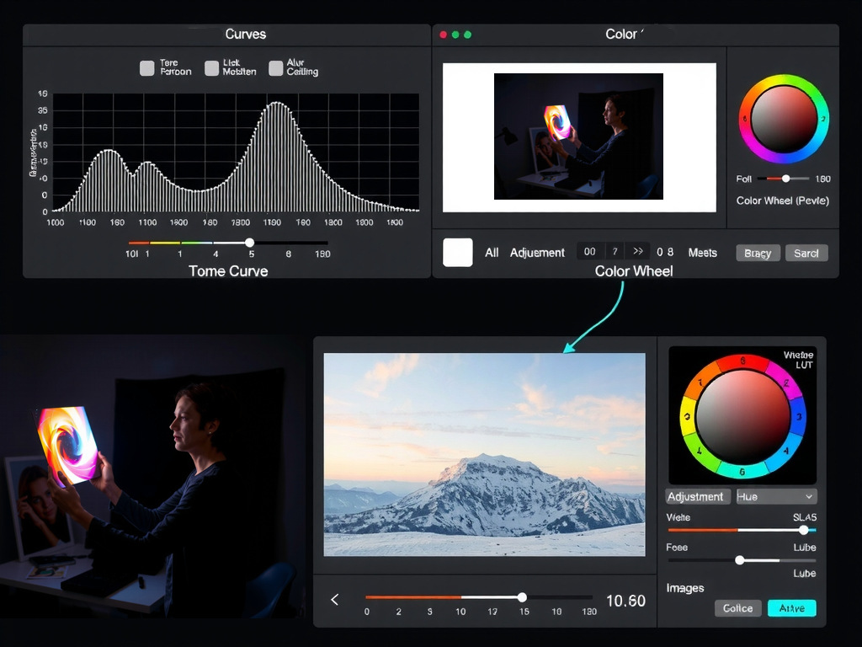The image size is (862, 647).
Task: Switch to the Adjusment tab
Action: (x=537, y=253)
